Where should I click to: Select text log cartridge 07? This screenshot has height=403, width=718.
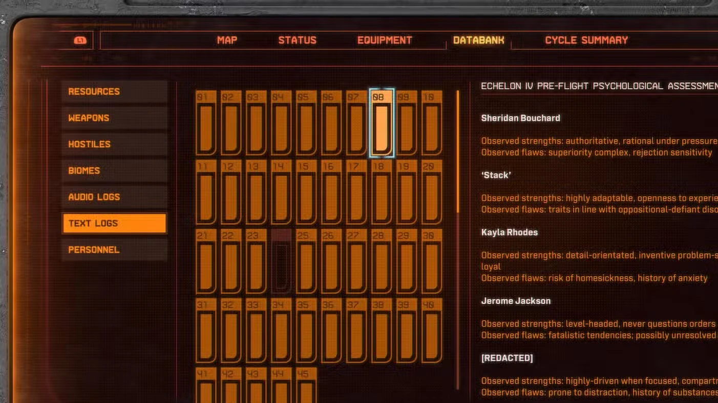pos(356,123)
